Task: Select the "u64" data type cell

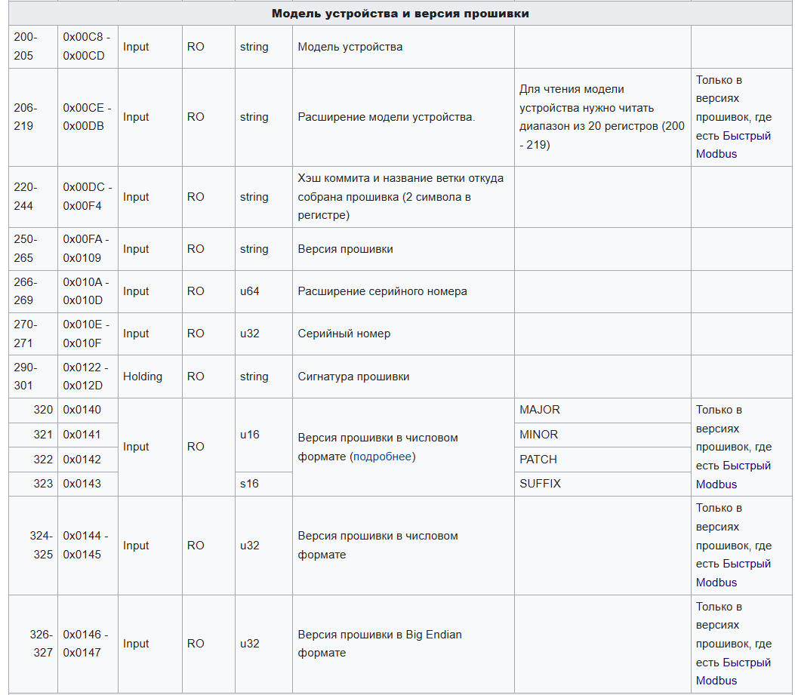Action: [x=250, y=291]
